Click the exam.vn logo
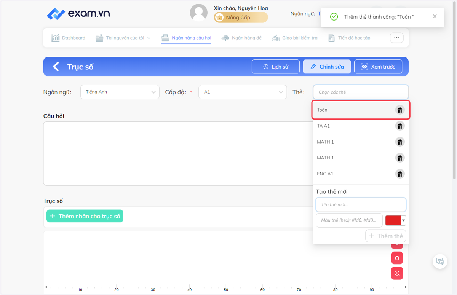The width and height of the screenshot is (457, 295). [x=78, y=14]
